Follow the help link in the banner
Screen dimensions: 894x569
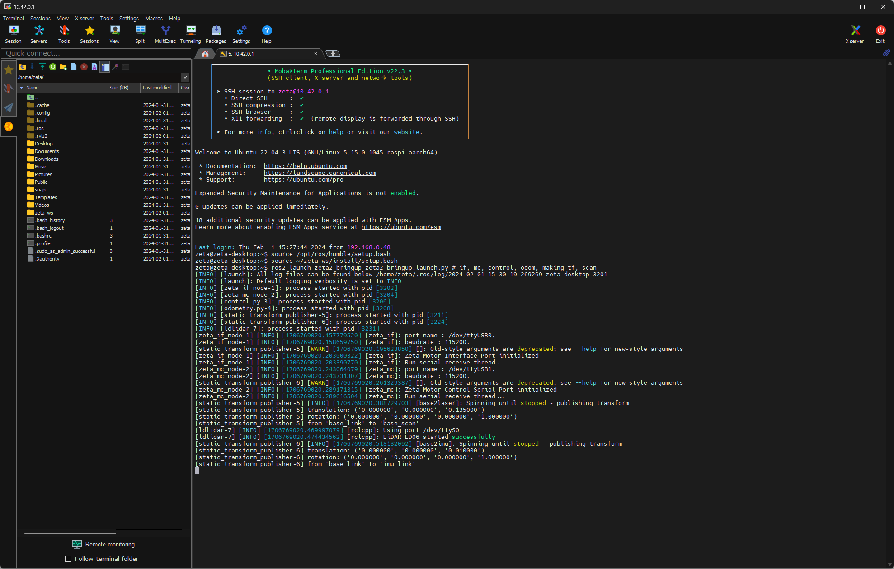coord(336,132)
